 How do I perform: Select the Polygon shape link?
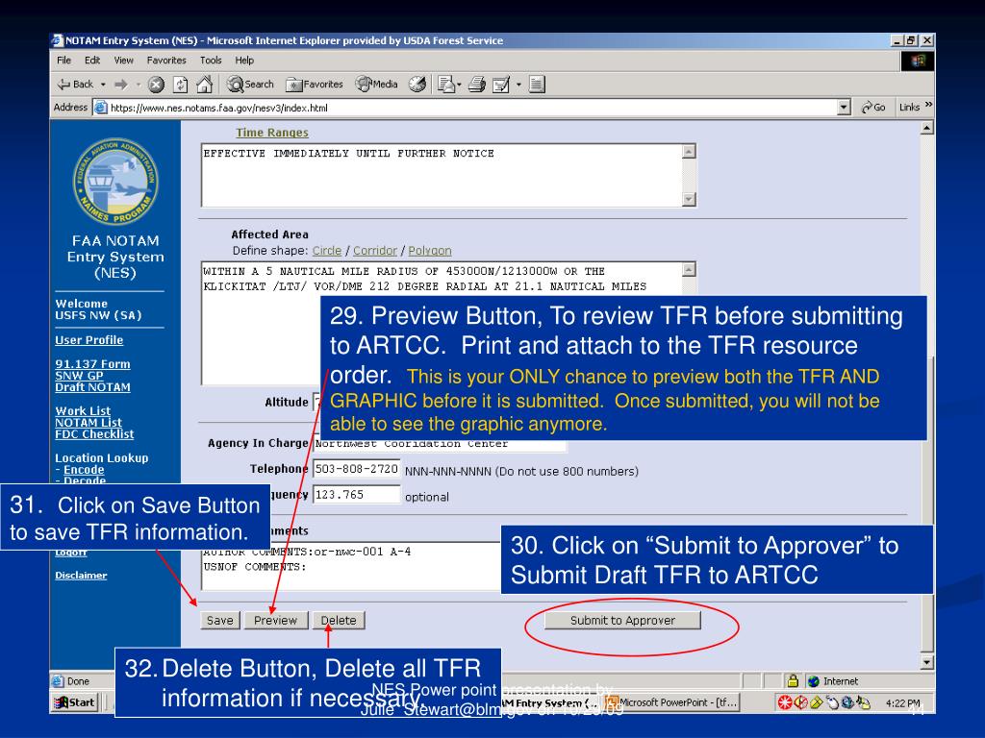(x=430, y=251)
